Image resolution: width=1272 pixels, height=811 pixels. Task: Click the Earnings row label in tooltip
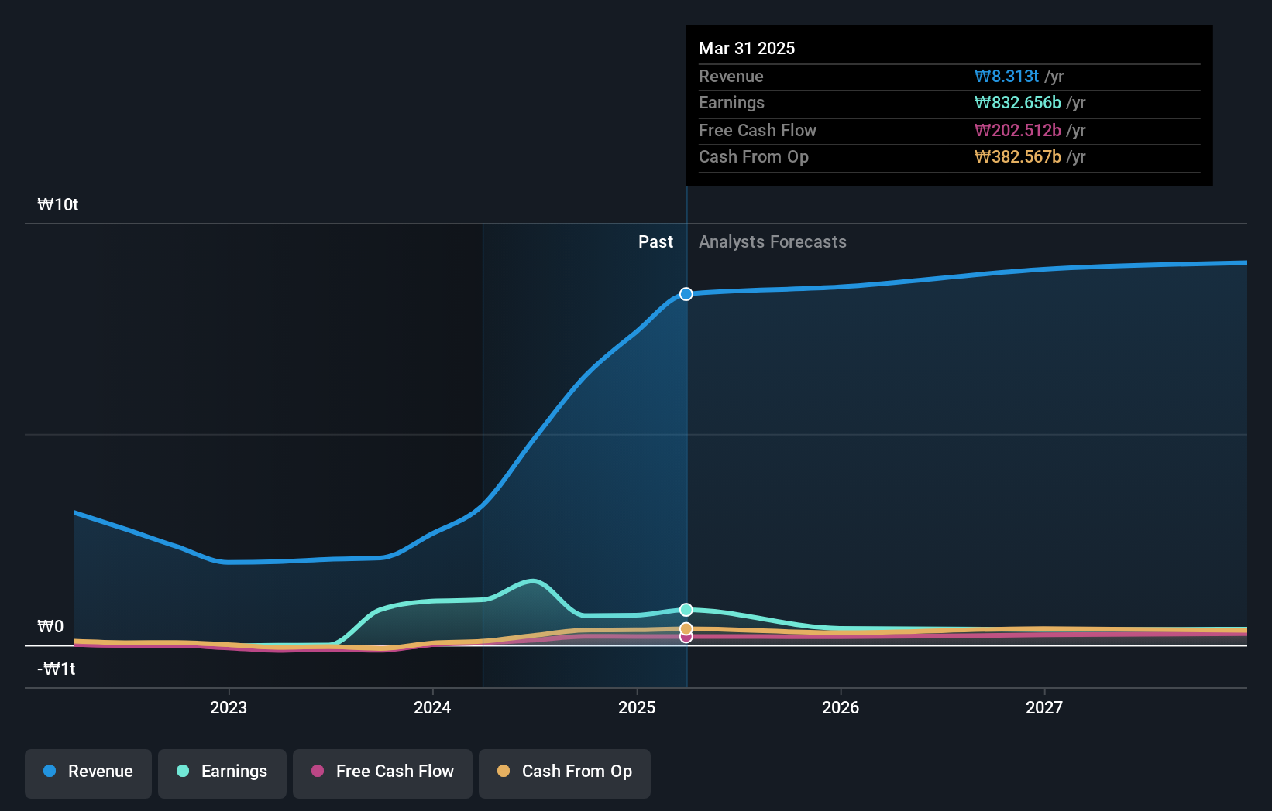click(731, 102)
